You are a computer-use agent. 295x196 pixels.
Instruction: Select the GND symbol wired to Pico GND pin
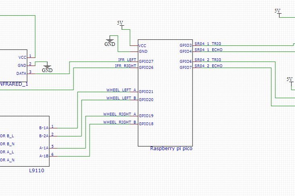coord(110,41)
